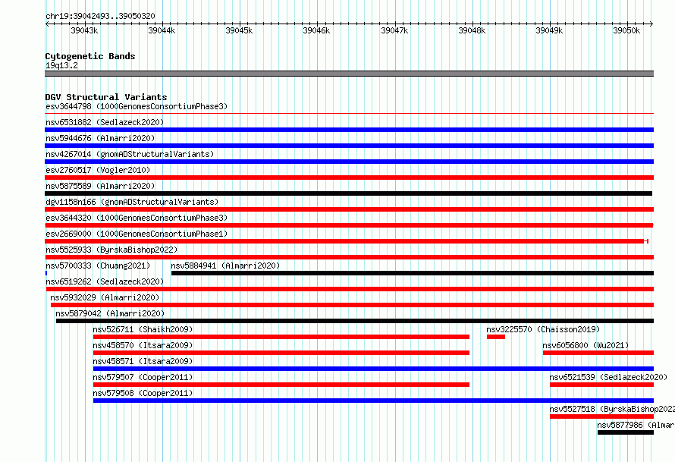Click the chr19:39042493..39050320 region label

tap(100, 16)
